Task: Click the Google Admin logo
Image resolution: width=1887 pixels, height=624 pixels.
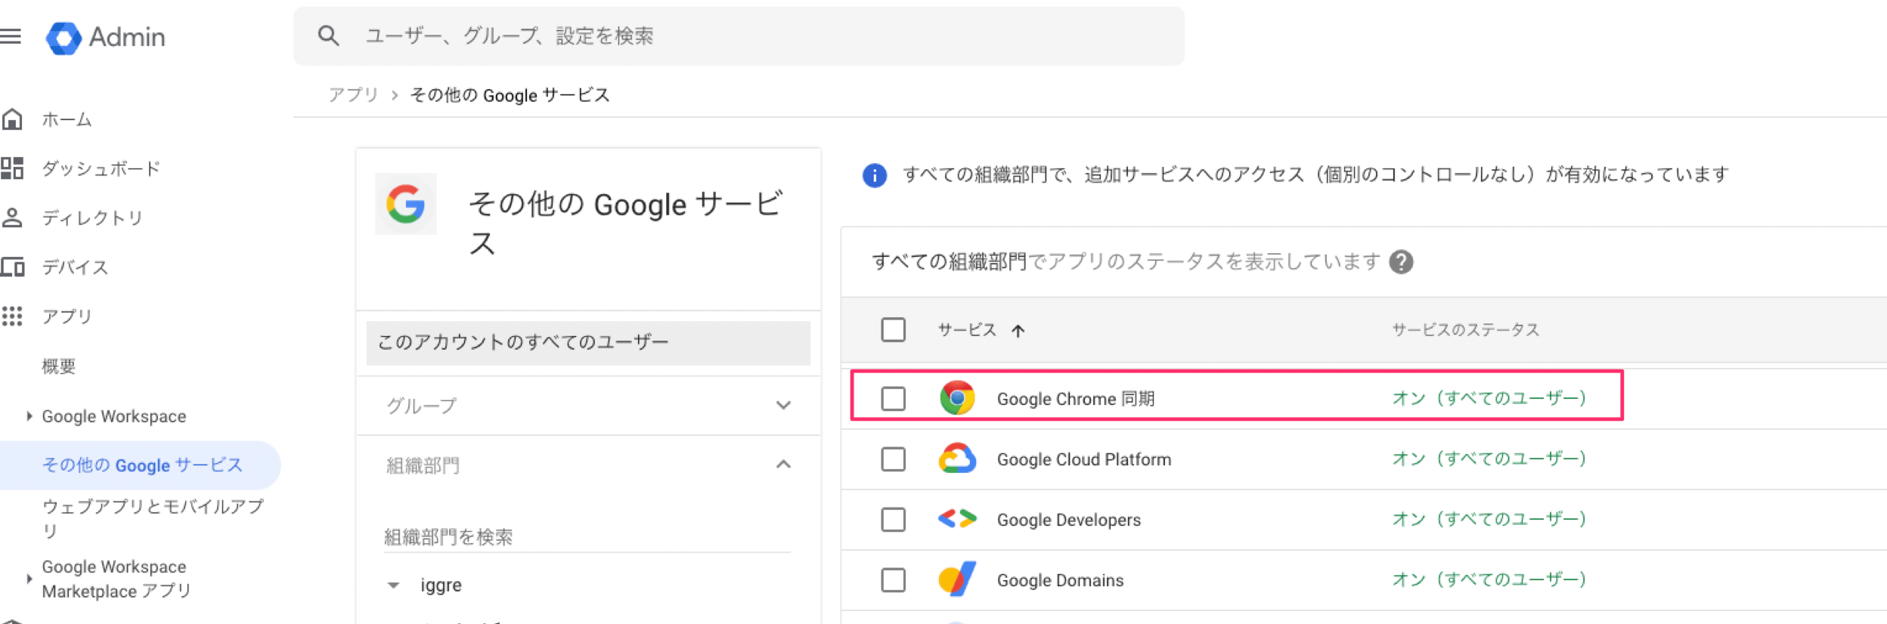Action: pyautogui.click(x=106, y=37)
